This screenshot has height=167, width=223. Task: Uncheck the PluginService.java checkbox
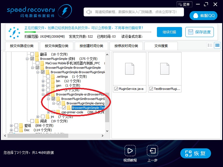116,89
